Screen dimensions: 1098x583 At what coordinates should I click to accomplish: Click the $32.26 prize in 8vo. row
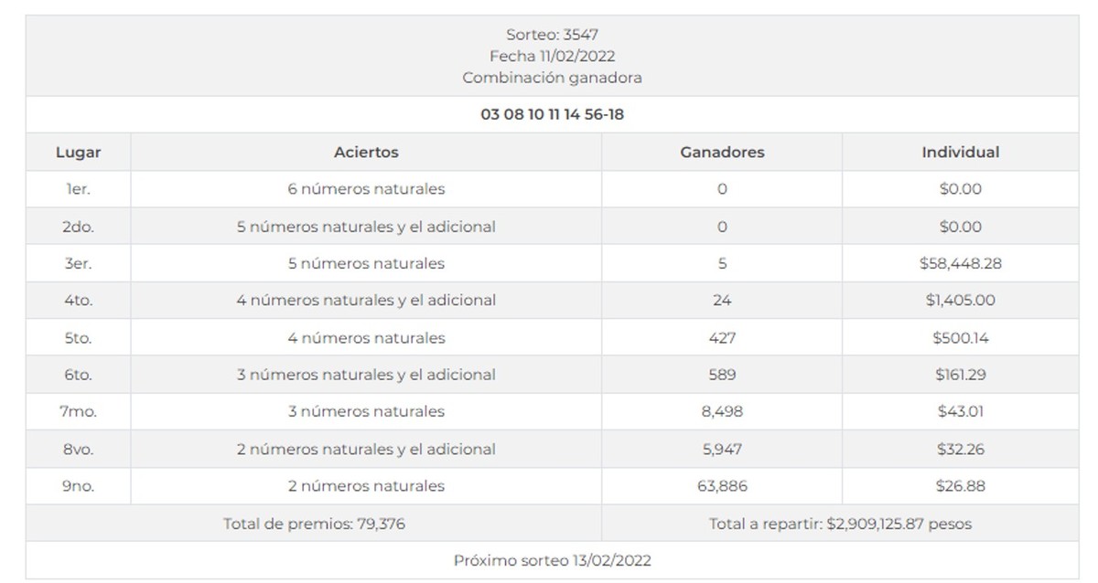pyautogui.click(x=960, y=450)
